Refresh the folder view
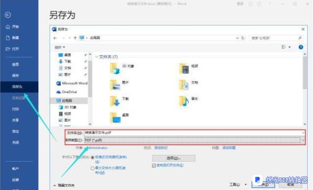 243,38
